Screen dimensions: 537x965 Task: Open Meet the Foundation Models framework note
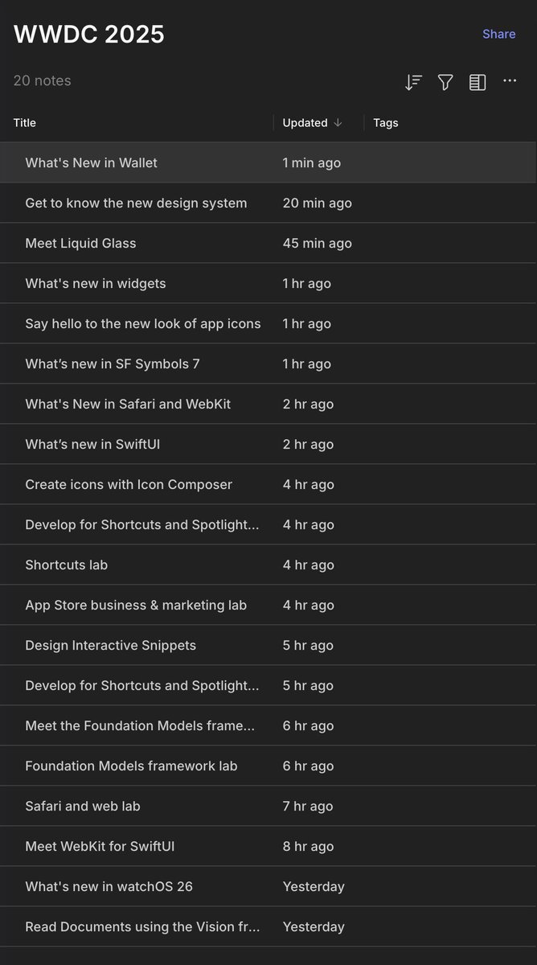pyautogui.click(x=268, y=725)
